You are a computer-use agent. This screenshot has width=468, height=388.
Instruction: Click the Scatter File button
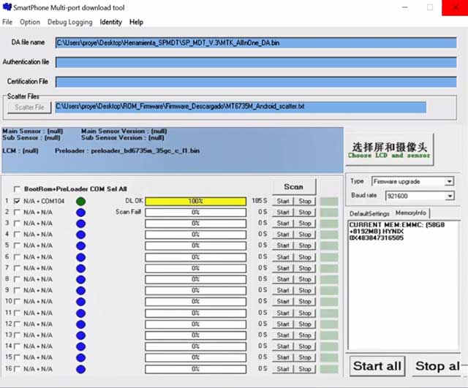click(29, 107)
